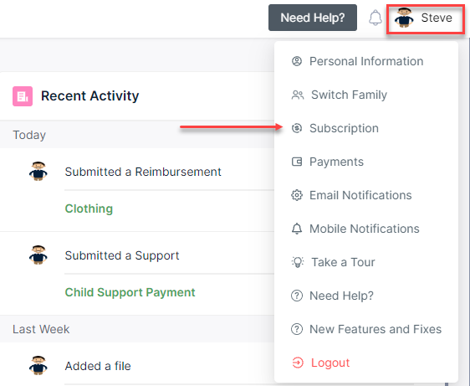The height and width of the screenshot is (386, 470).
Task: Click the Switch Family people icon
Action: tap(298, 95)
